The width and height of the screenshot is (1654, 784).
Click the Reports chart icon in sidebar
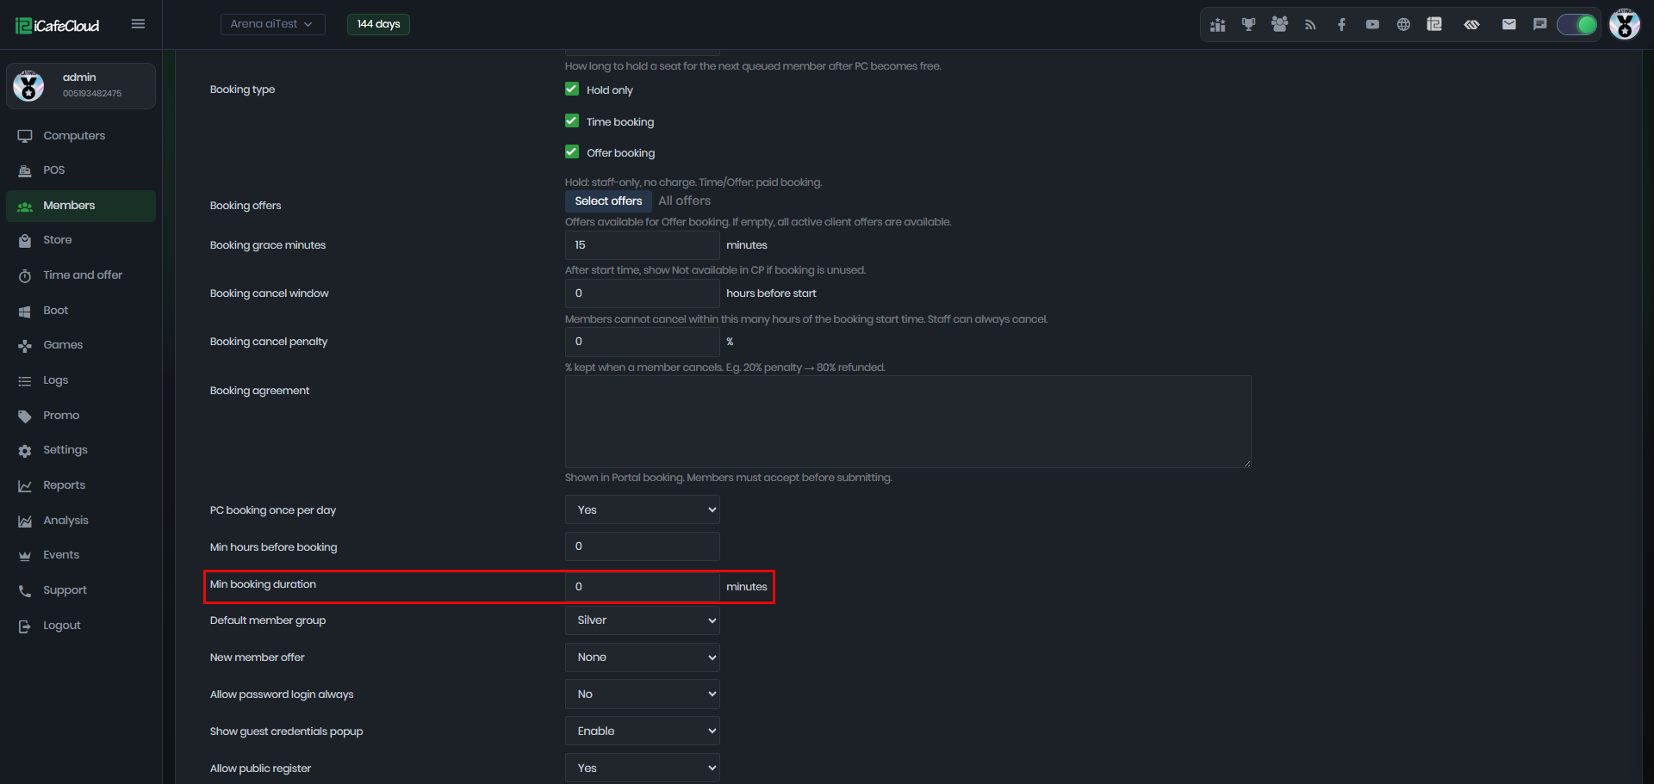(x=25, y=485)
